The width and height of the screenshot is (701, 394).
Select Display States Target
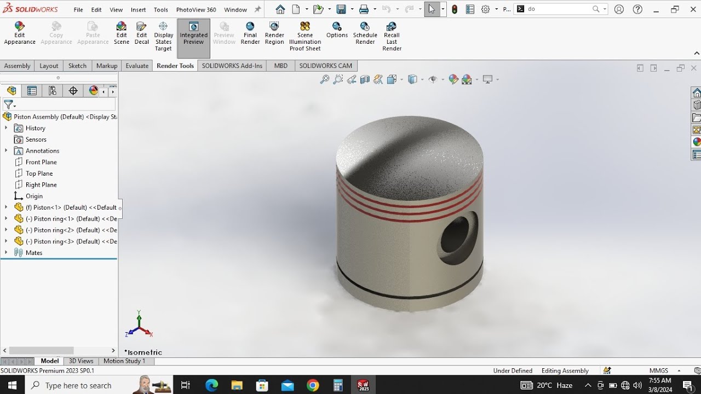click(x=163, y=37)
